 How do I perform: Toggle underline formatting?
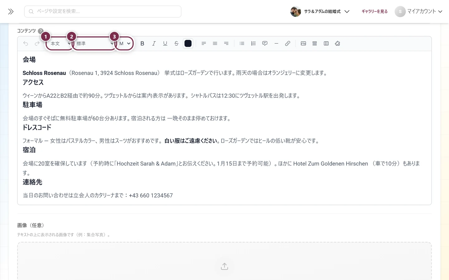click(x=165, y=44)
